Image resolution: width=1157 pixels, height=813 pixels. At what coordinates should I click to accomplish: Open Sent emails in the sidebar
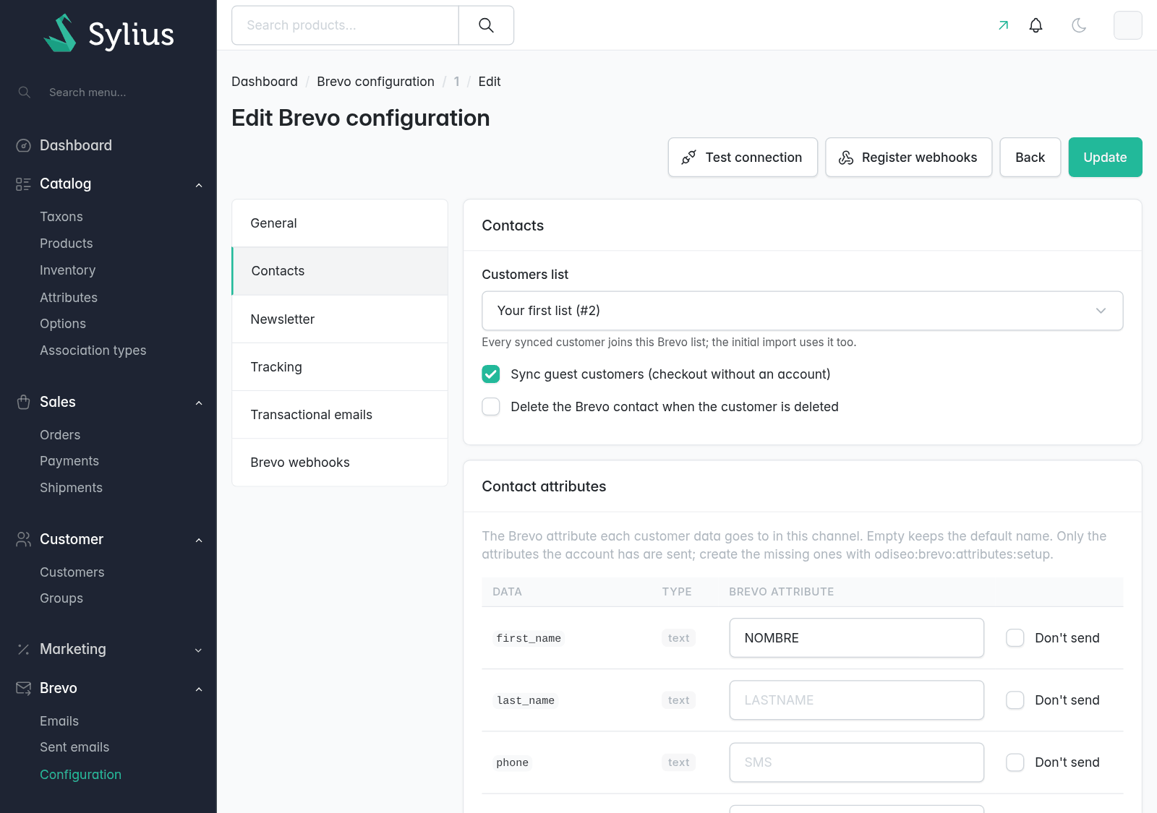click(74, 747)
